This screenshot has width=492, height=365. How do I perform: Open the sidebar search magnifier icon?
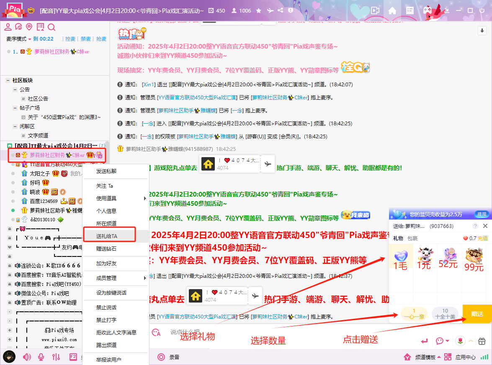coord(52,27)
